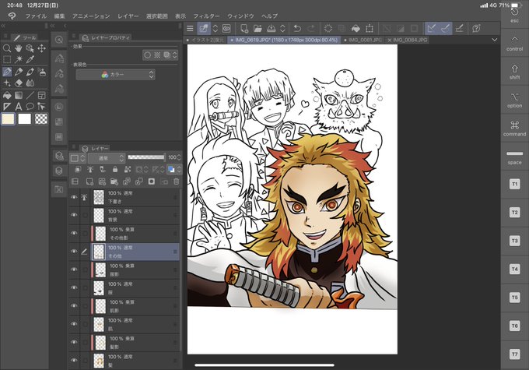This screenshot has height=370, width=529.
Task: Open the ファイル menu
Action: [x=36, y=16]
